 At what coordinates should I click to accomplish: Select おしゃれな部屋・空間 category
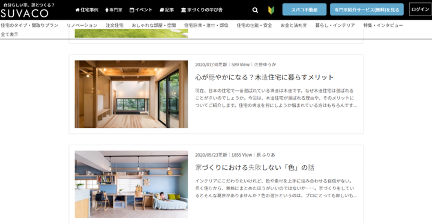pyautogui.click(x=154, y=25)
